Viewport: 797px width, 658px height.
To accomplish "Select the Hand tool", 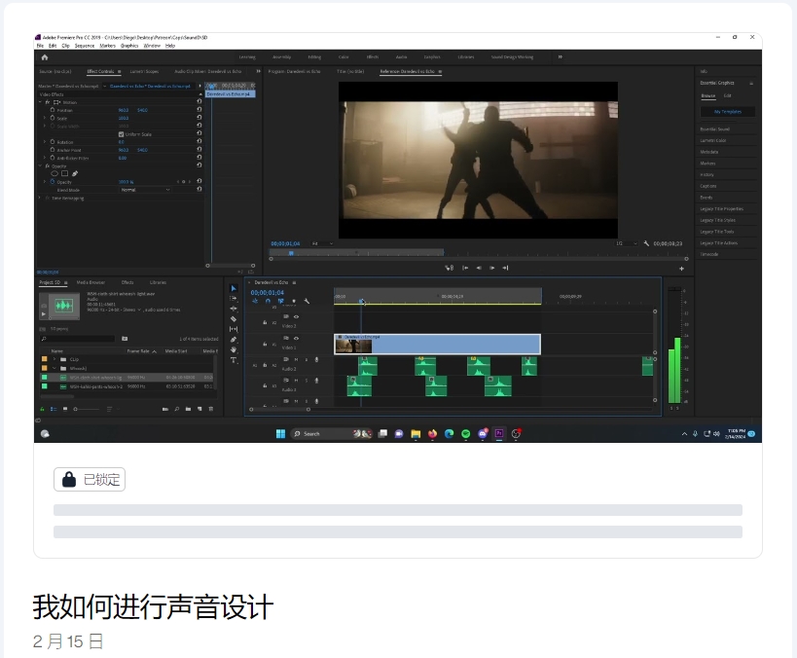I will [234, 349].
